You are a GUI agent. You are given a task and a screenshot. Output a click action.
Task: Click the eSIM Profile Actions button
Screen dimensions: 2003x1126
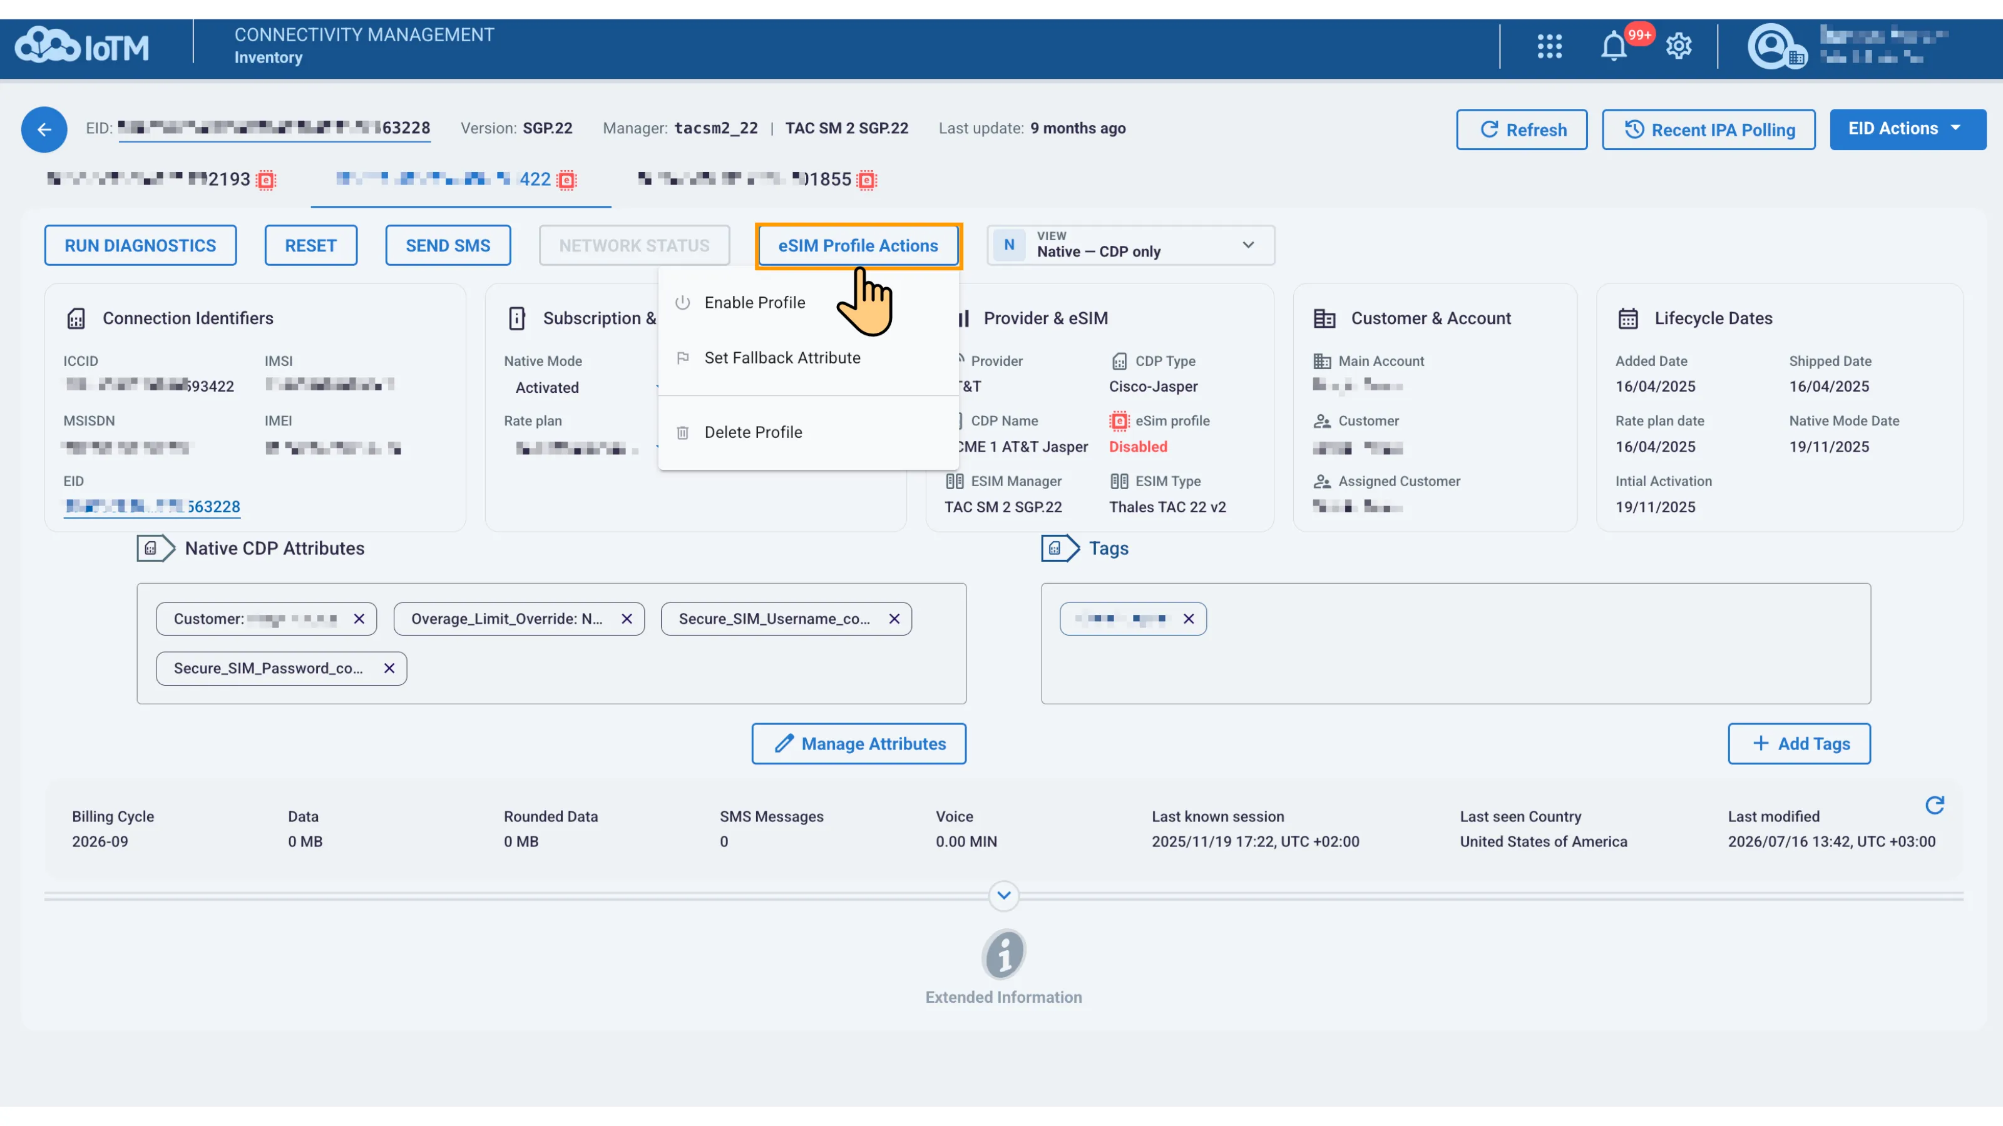858,246
